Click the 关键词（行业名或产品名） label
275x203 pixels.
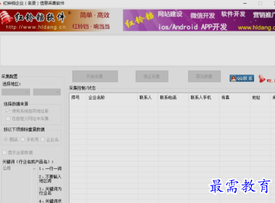28,162
